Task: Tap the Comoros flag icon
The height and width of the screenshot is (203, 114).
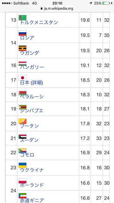Action: tap(22, 151)
